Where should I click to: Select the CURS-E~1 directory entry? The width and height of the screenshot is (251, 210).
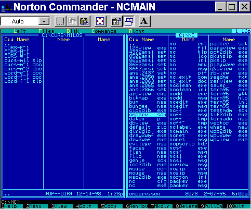[x=17, y=48]
